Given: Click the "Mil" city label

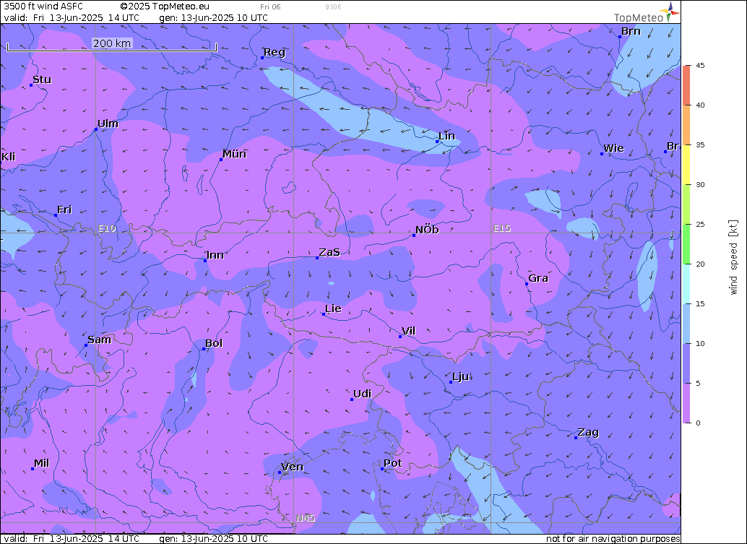Looking at the screenshot, I should coord(41,463).
